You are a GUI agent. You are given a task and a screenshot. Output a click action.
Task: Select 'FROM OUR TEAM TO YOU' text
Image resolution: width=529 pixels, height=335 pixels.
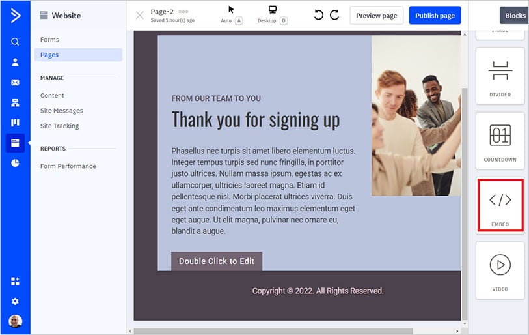pos(216,98)
